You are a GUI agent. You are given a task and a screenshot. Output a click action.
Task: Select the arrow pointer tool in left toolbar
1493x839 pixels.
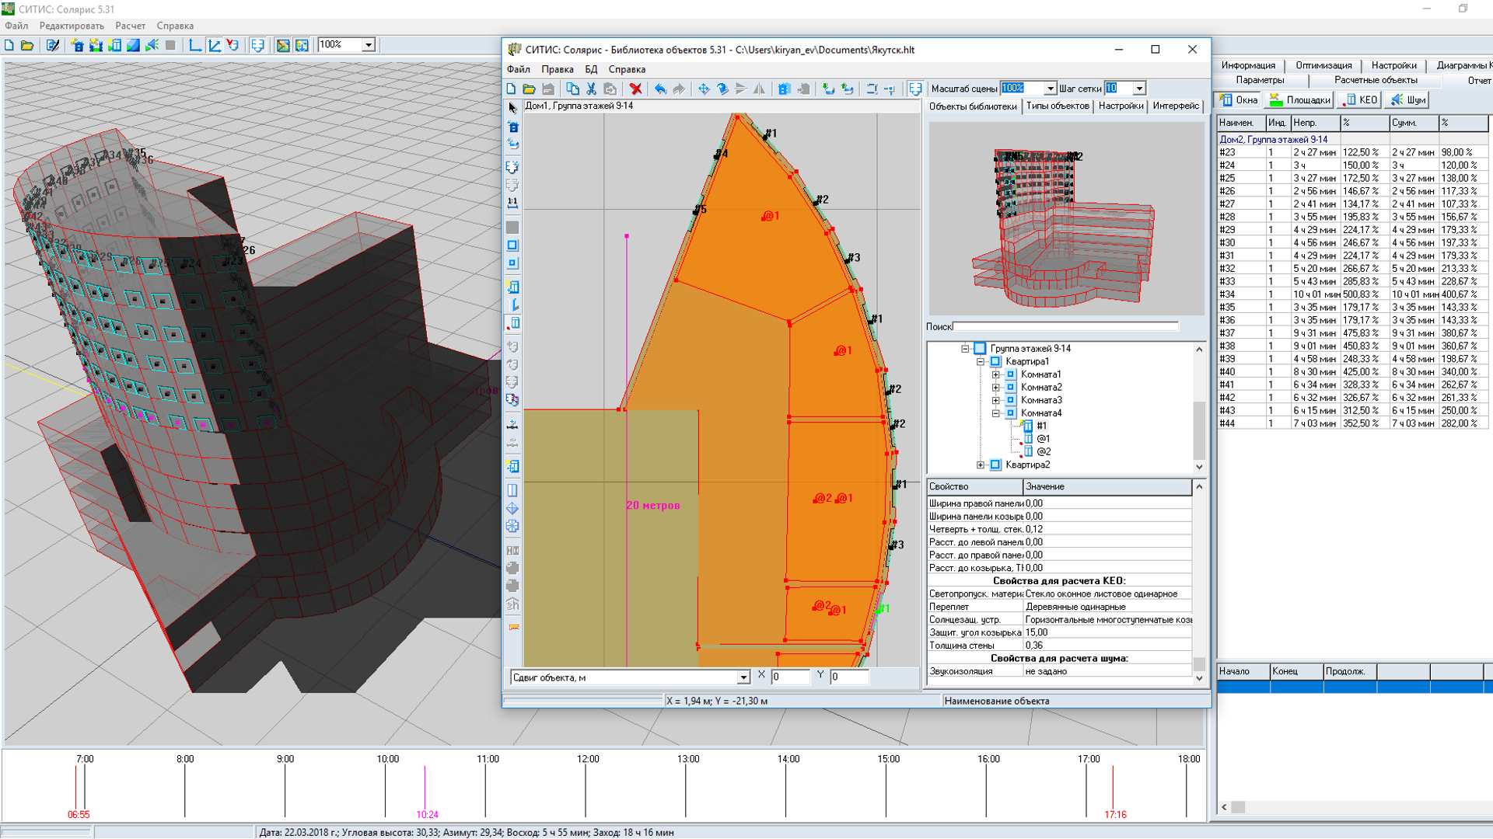pyautogui.click(x=512, y=108)
